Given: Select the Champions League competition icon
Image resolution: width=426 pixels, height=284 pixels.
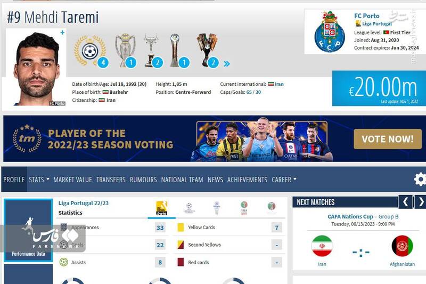Looking at the screenshot, I should click(x=189, y=208).
